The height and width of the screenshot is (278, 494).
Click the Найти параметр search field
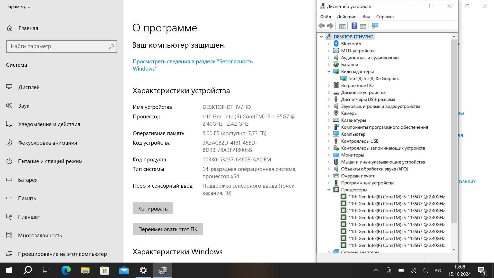tap(62, 47)
